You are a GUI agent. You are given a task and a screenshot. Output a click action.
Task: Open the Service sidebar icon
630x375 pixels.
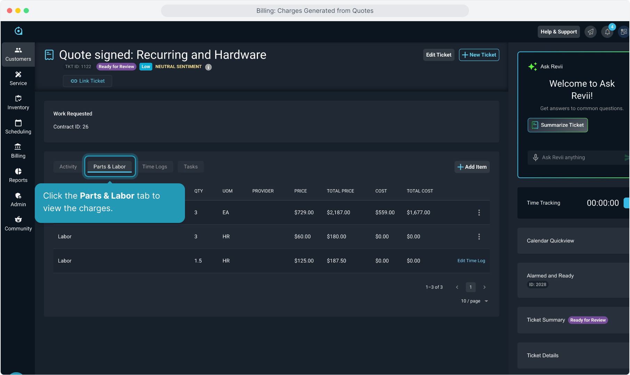click(18, 78)
